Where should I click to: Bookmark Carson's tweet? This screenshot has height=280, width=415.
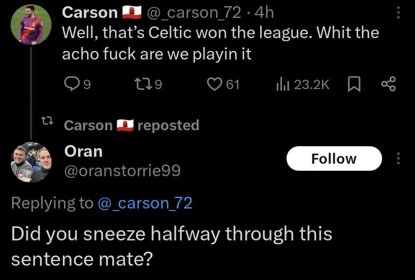pos(354,85)
